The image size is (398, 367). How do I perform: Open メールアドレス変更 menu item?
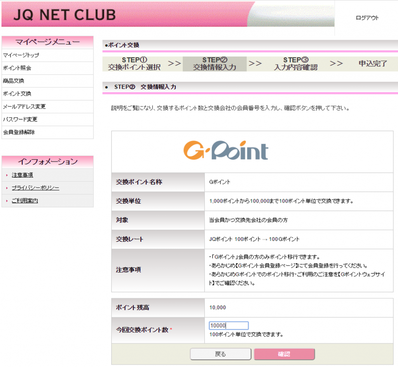click(47, 107)
